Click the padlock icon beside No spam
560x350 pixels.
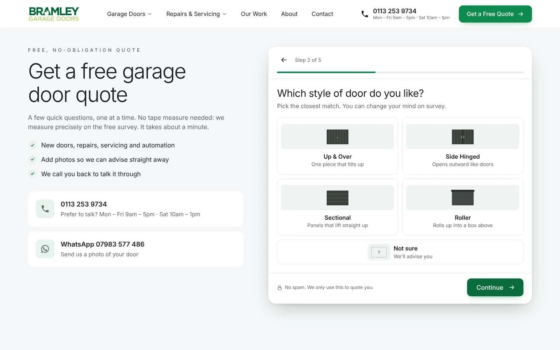point(280,288)
